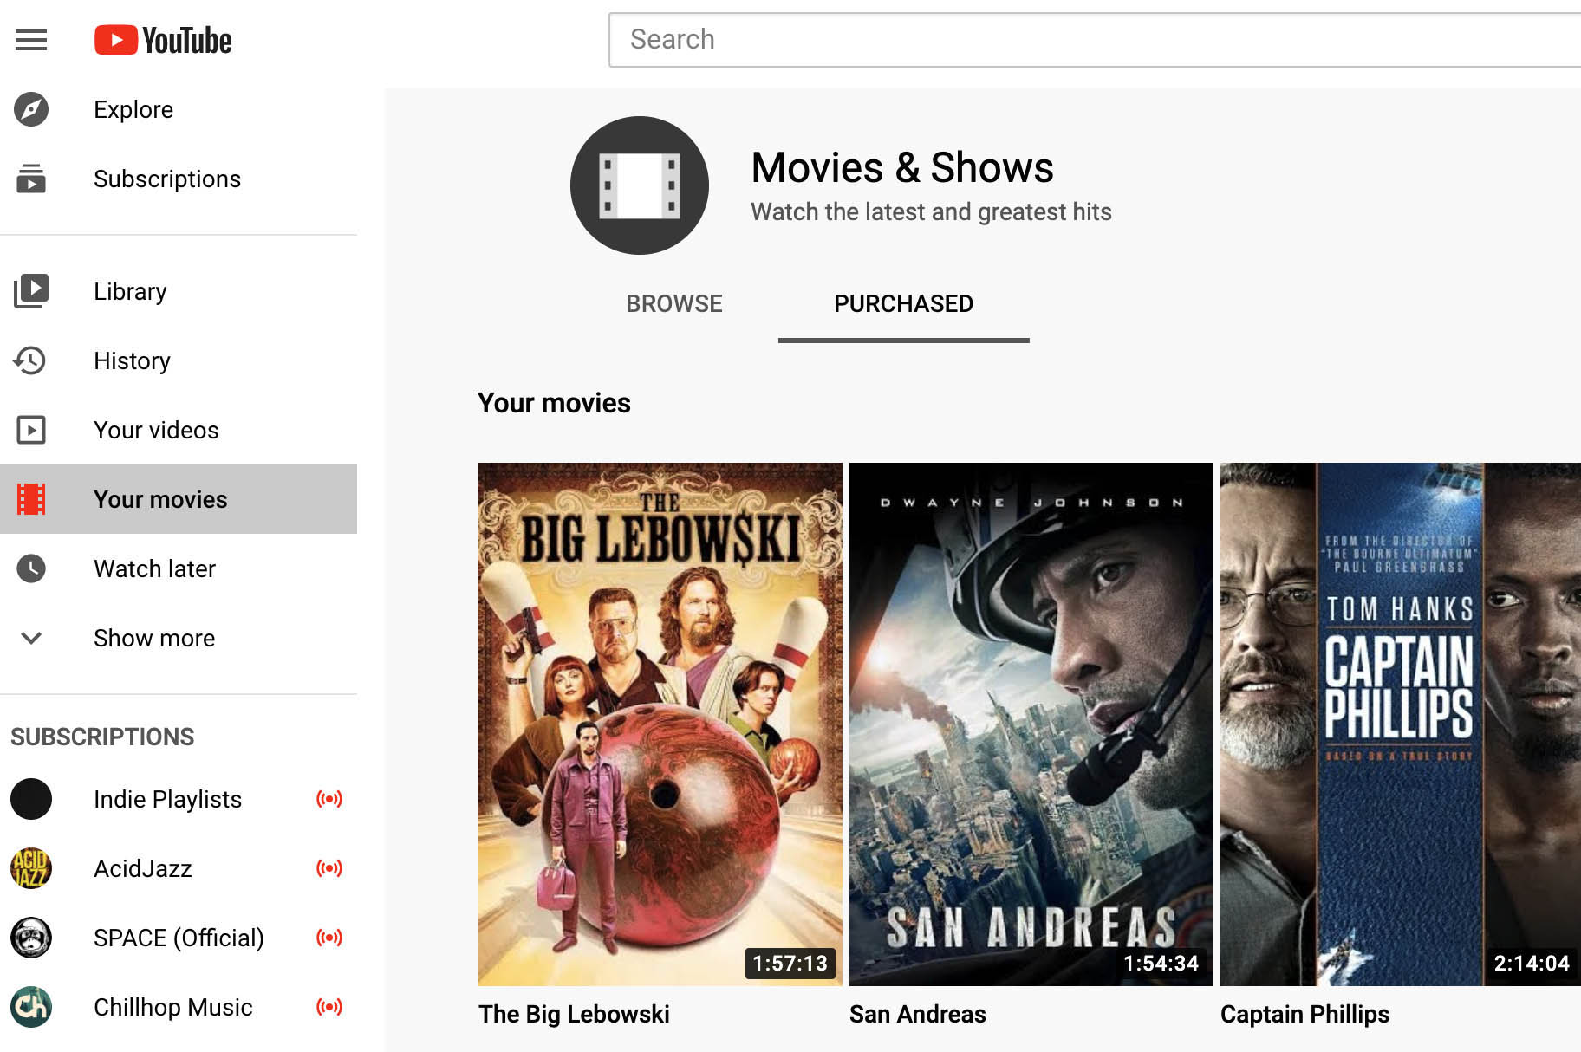
Task: Click the Your movies section heading
Action: click(554, 403)
